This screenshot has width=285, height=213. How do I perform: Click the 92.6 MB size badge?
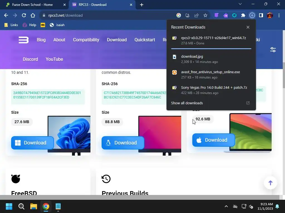point(203,119)
